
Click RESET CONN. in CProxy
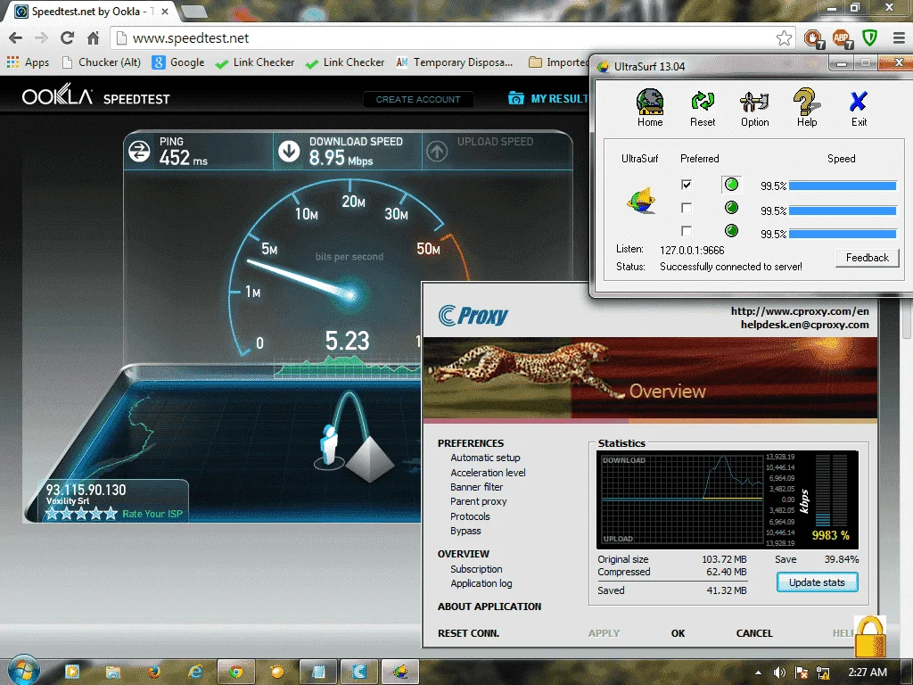point(468,633)
